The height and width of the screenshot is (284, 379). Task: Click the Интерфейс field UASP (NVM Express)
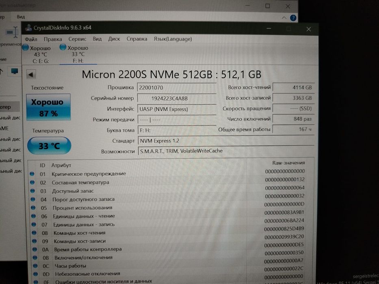coord(177,109)
